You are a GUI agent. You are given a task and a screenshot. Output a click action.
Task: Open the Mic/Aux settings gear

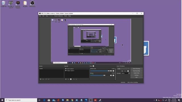click(113, 75)
